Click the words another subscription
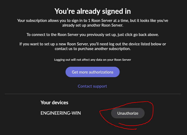Screen dimensions: 187x135 click(x=112, y=49)
